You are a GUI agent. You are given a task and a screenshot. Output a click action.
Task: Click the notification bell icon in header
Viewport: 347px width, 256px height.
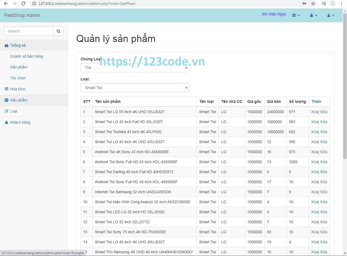[312, 15]
